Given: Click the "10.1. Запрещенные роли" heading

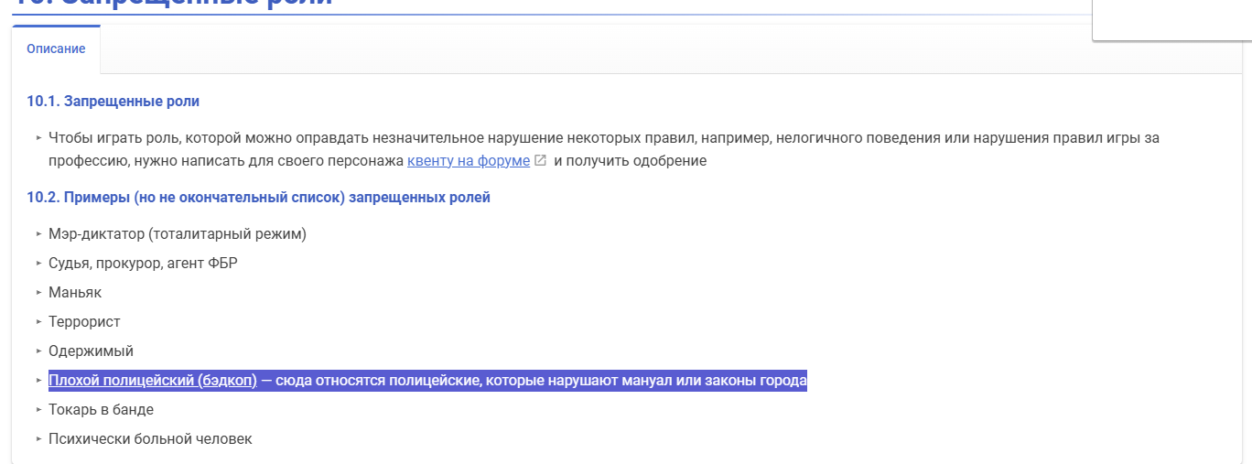Looking at the screenshot, I should click(x=113, y=102).
